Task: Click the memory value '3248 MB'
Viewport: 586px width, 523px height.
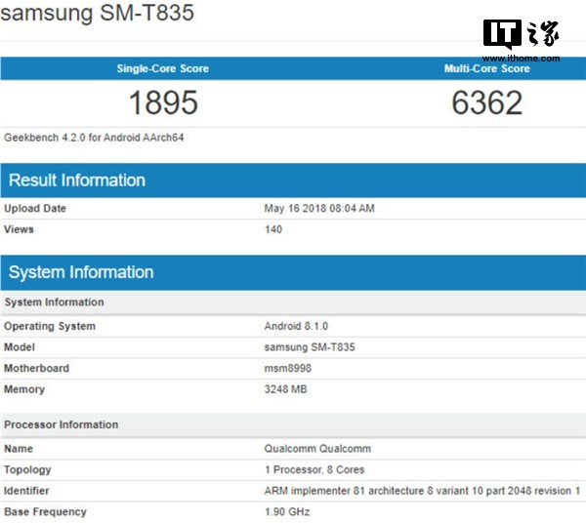Action: pos(285,389)
